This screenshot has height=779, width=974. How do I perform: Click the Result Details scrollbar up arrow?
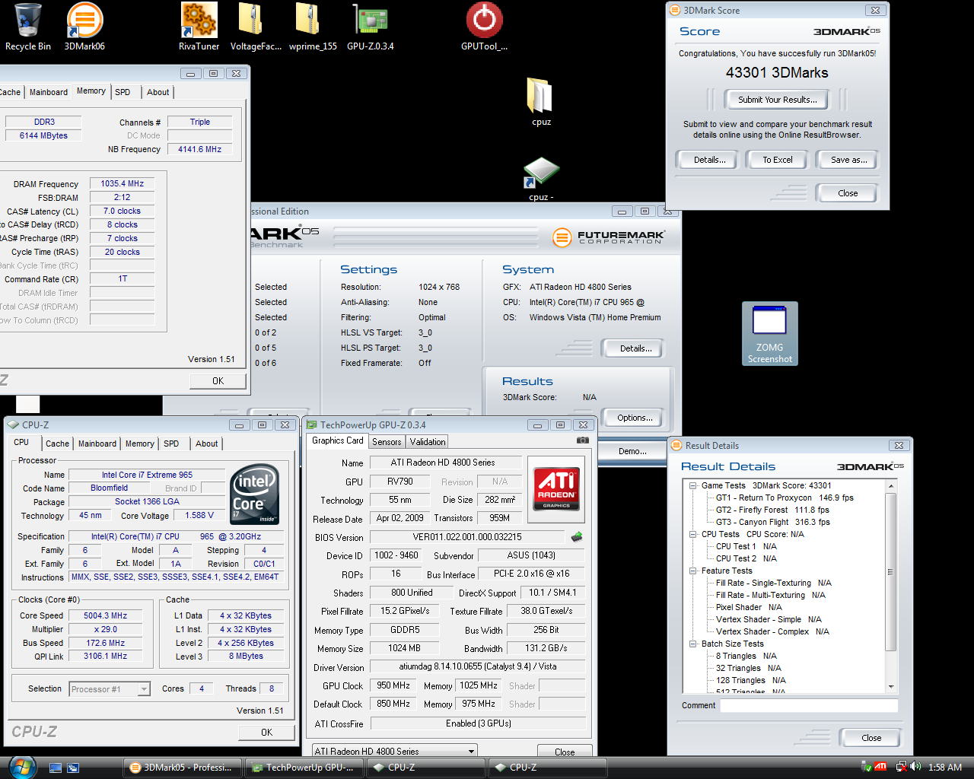coord(891,485)
